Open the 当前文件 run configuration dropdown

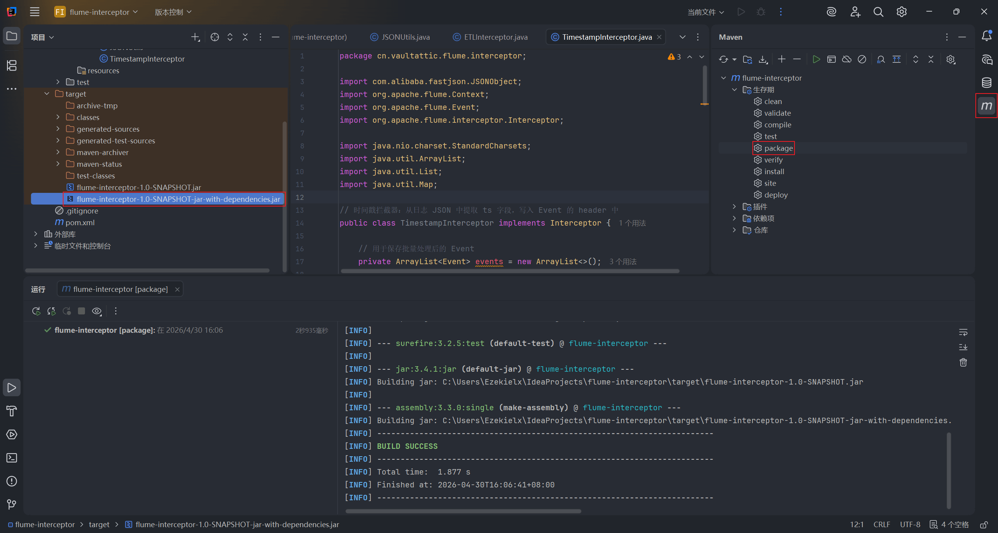(706, 12)
